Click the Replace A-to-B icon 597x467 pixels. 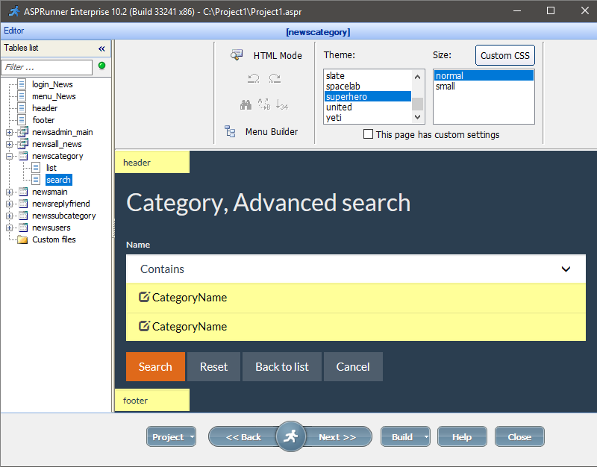[x=263, y=105]
